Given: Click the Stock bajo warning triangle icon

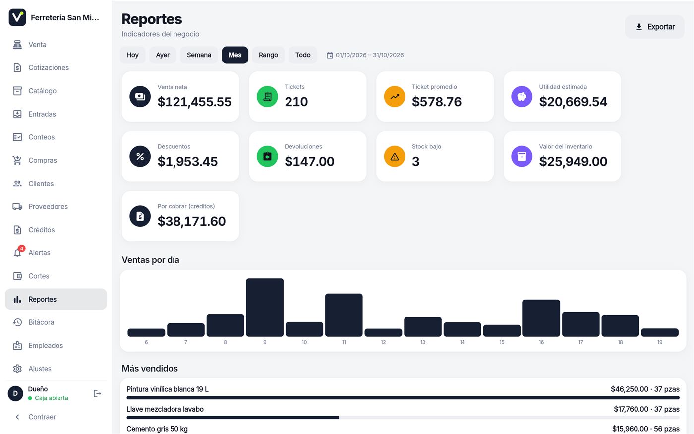Looking at the screenshot, I should [x=395, y=156].
